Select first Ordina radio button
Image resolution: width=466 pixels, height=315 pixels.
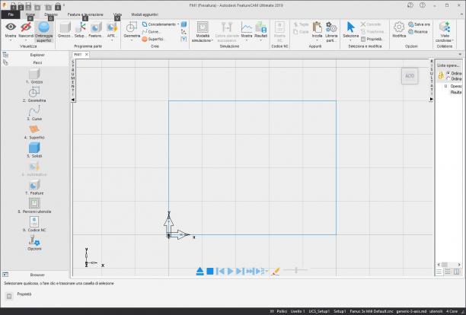pyautogui.click(x=448, y=73)
